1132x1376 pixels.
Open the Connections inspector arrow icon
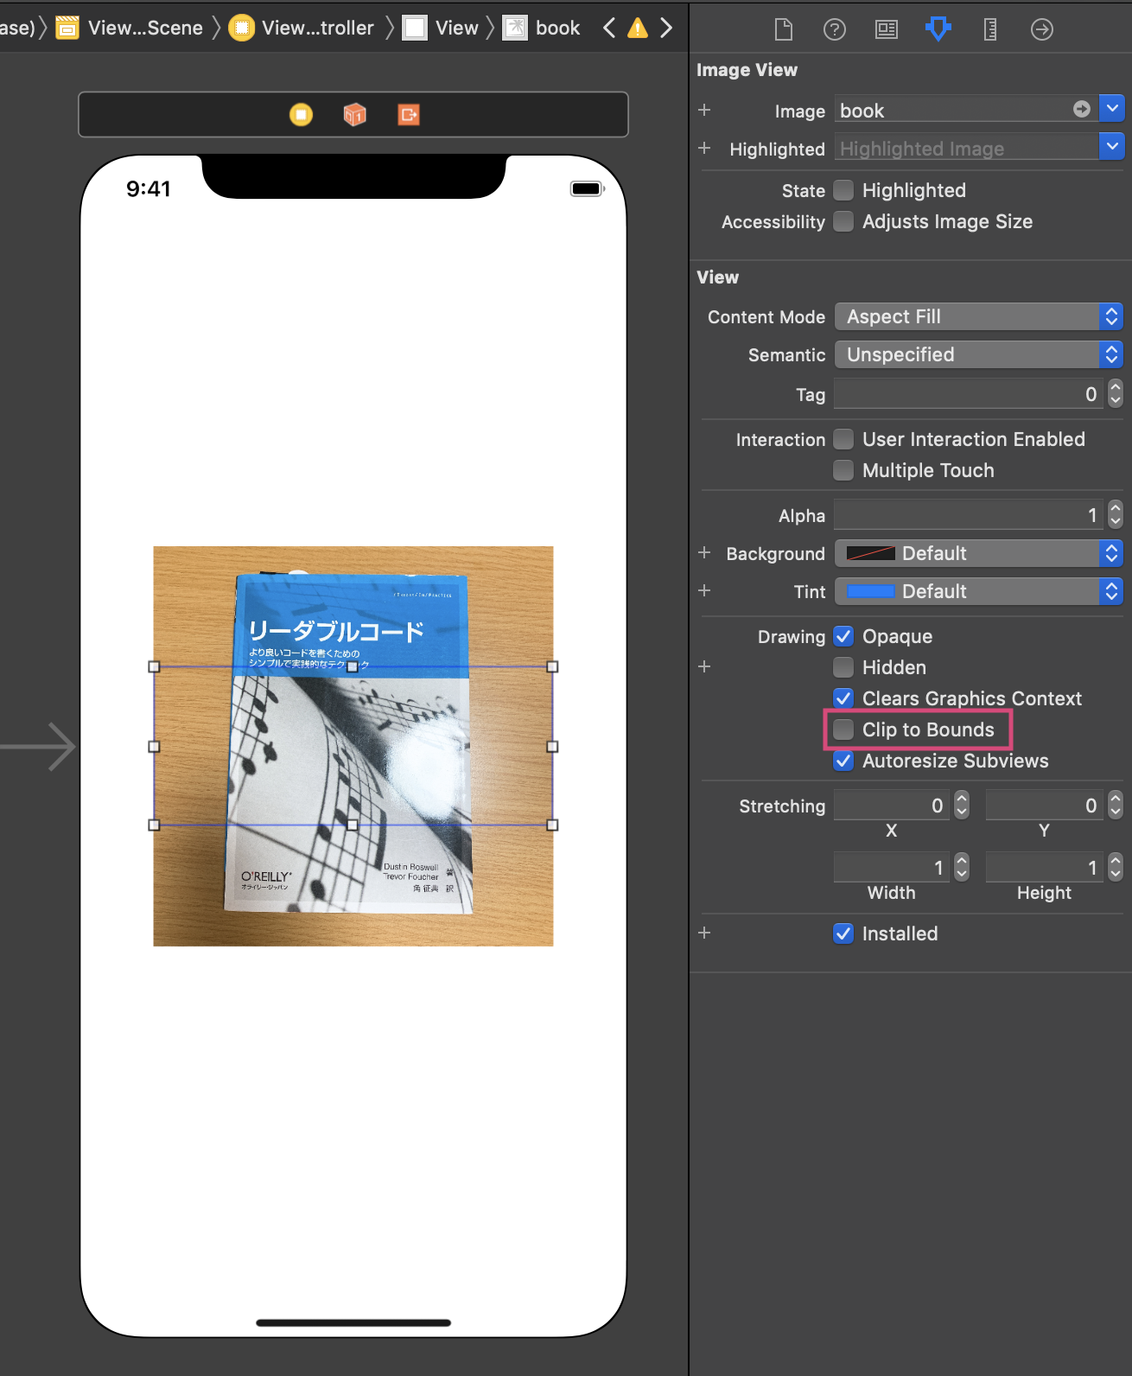coord(1042,29)
